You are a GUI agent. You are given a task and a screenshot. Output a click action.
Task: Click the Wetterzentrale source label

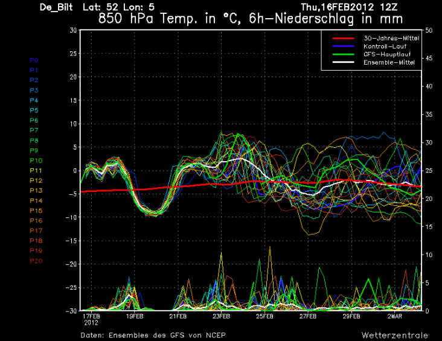pos(395,336)
